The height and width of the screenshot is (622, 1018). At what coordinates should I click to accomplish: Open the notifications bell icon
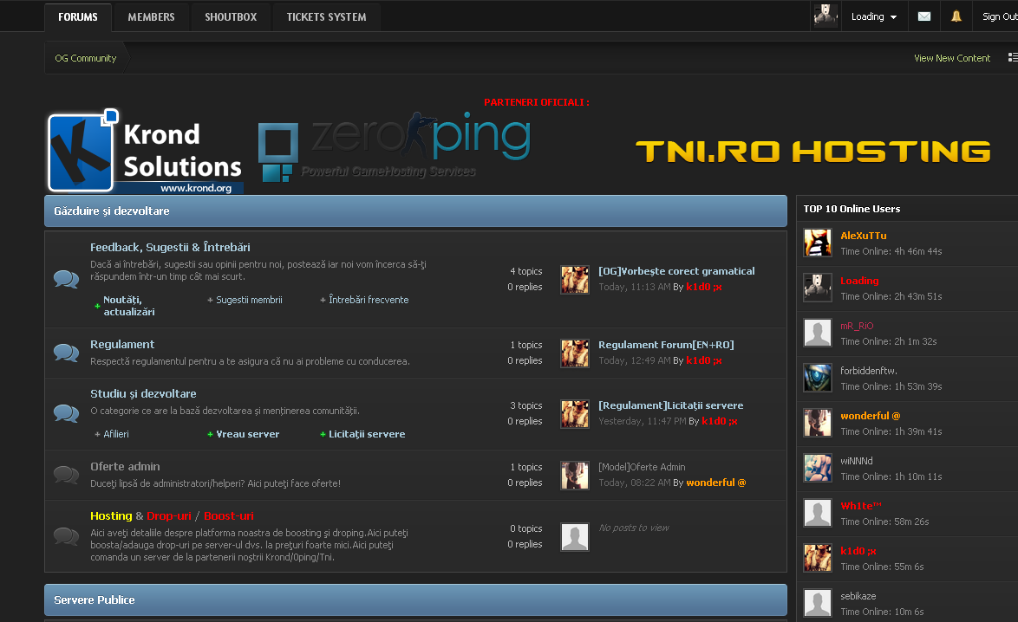point(956,16)
